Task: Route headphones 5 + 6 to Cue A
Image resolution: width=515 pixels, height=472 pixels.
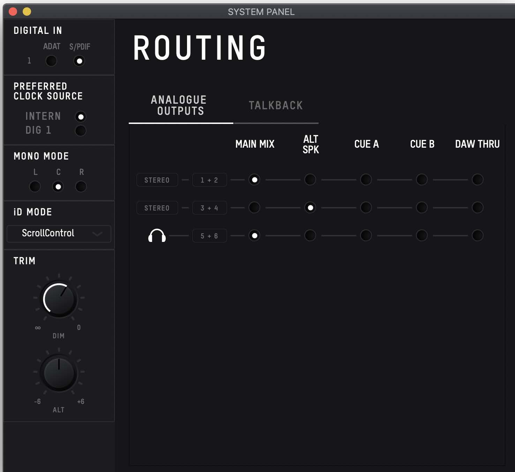Action: tap(366, 236)
